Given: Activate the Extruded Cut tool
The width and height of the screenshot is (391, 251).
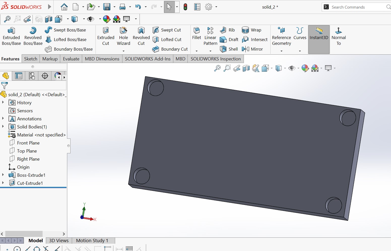Looking at the screenshot, I should point(106,37).
